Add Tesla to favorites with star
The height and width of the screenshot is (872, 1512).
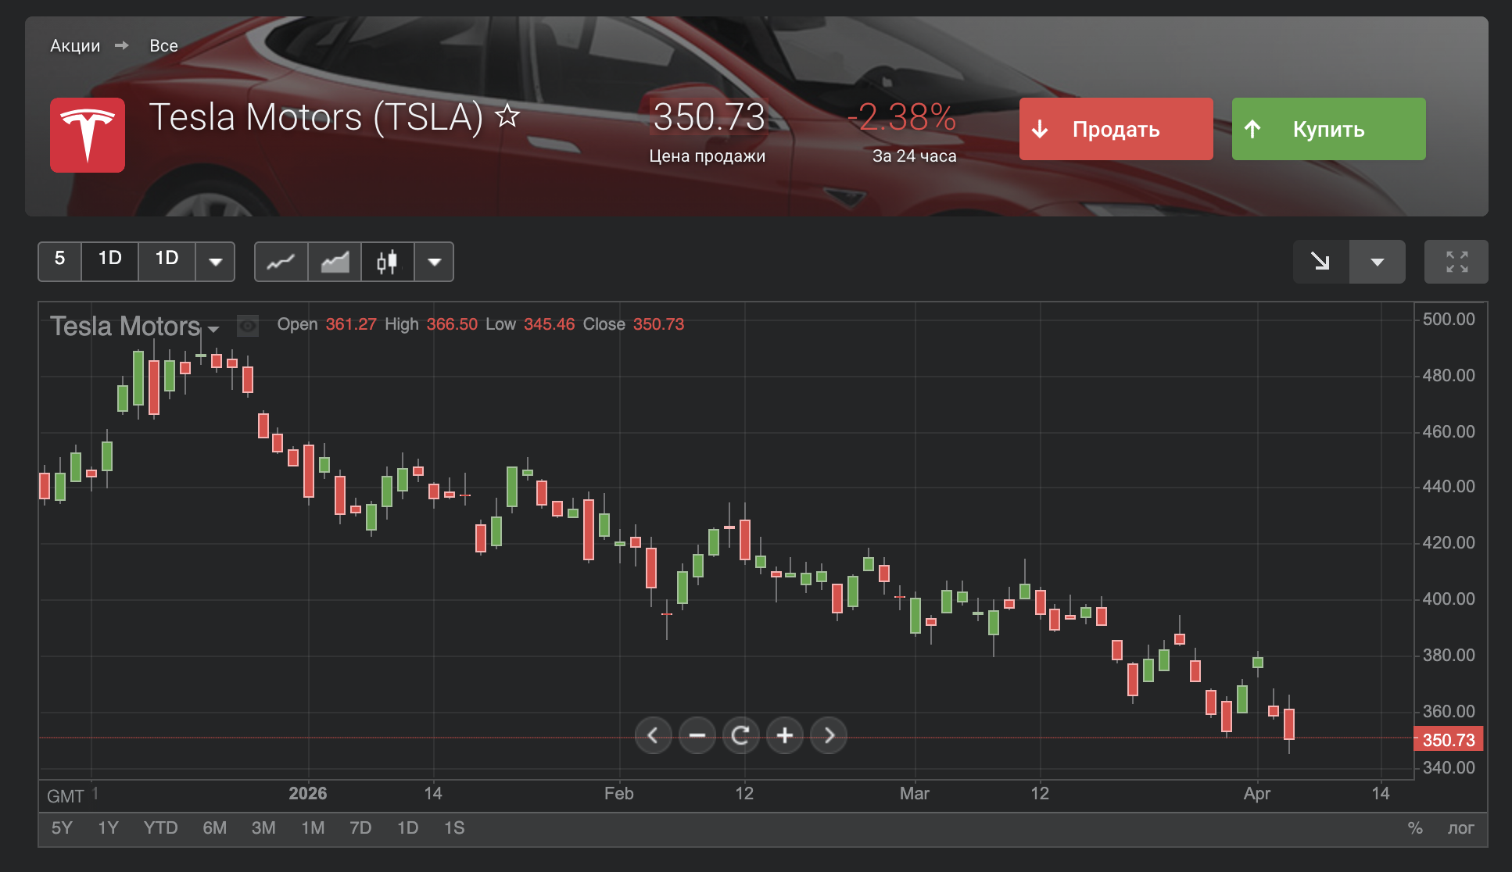coord(507,116)
